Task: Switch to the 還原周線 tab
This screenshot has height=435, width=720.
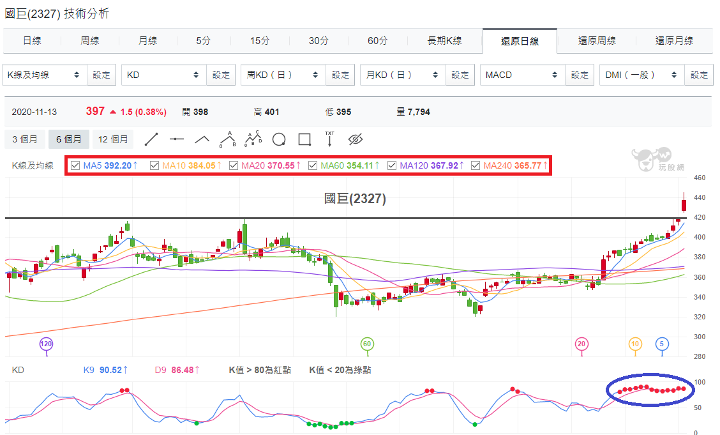Action: pos(597,40)
